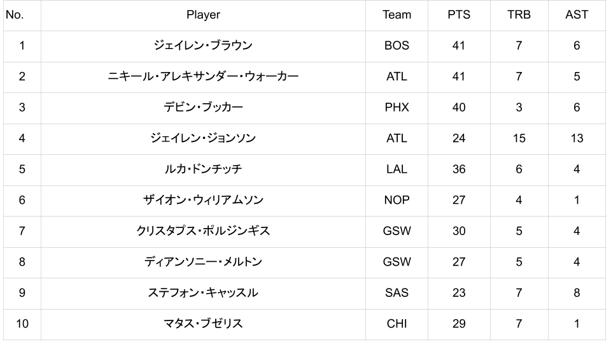Select the クリスタプス・ポルジンギス player cell
This screenshot has height=344, width=611.
coord(203,231)
